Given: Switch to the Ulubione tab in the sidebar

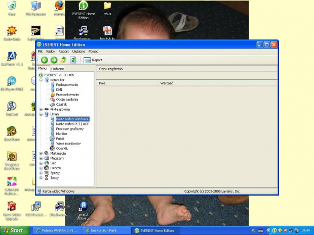Looking at the screenshot, I should [x=57, y=69].
